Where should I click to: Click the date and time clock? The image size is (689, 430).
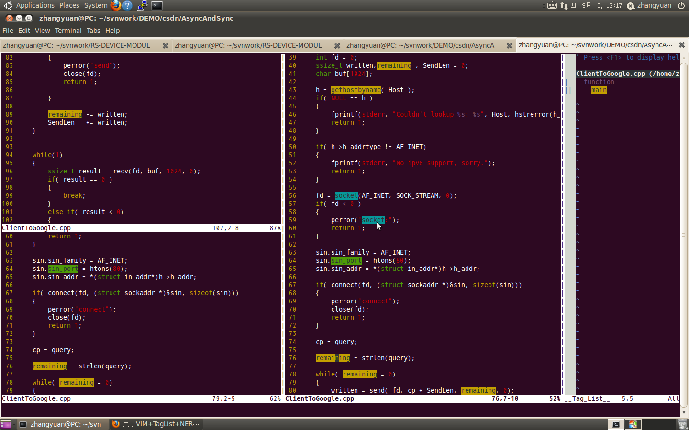602,6
